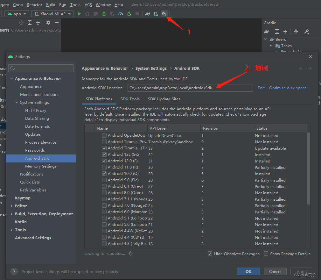Click the Optimize disk space link

tap(288, 88)
